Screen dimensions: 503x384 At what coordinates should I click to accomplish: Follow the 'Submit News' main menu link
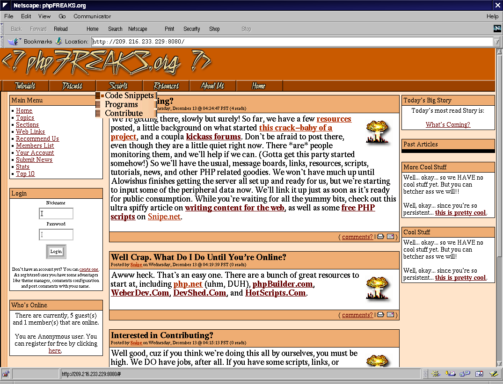click(x=34, y=159)
